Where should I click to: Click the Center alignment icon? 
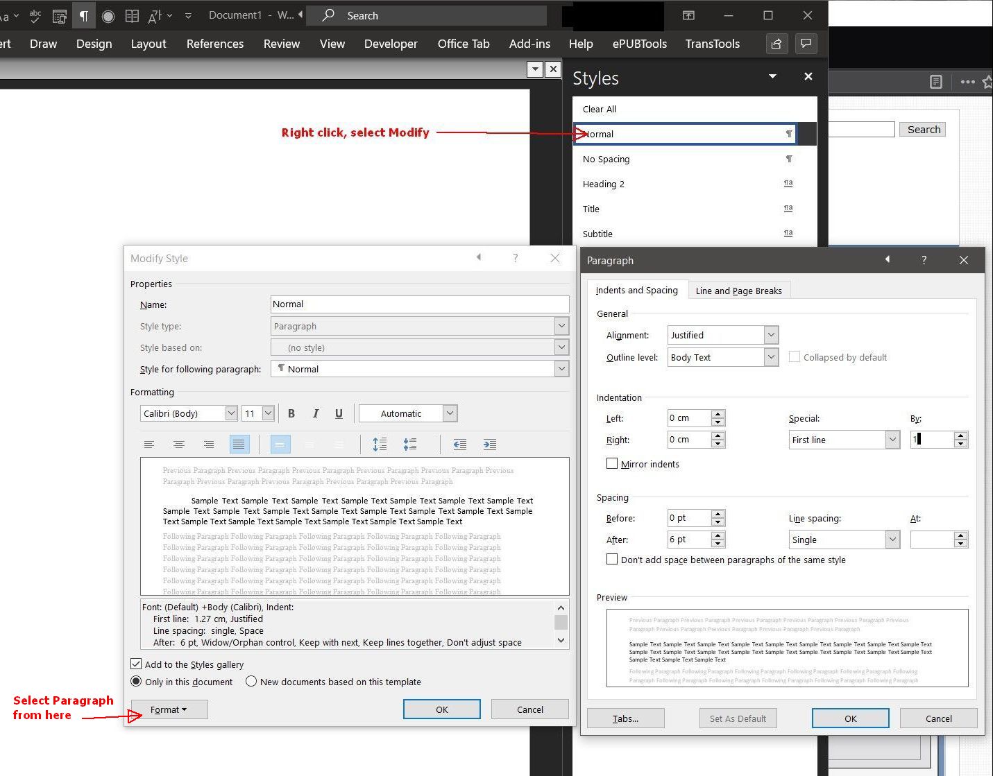click(179, 445)
